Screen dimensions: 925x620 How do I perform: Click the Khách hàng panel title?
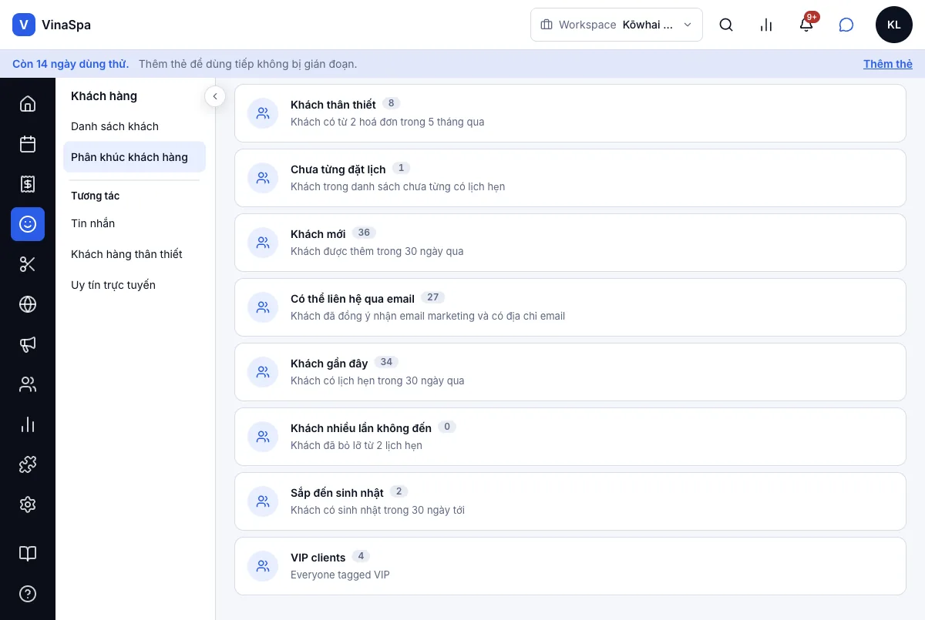tap(104, 96)
